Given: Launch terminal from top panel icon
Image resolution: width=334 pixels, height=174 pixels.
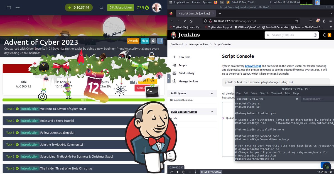Looking at the screenshot, I should [x=221, y=2].
